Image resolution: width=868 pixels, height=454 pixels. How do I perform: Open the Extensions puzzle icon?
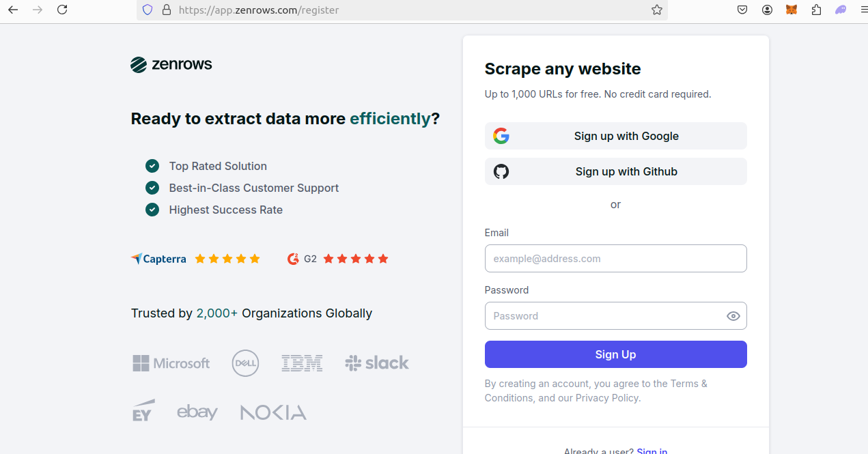816,10
